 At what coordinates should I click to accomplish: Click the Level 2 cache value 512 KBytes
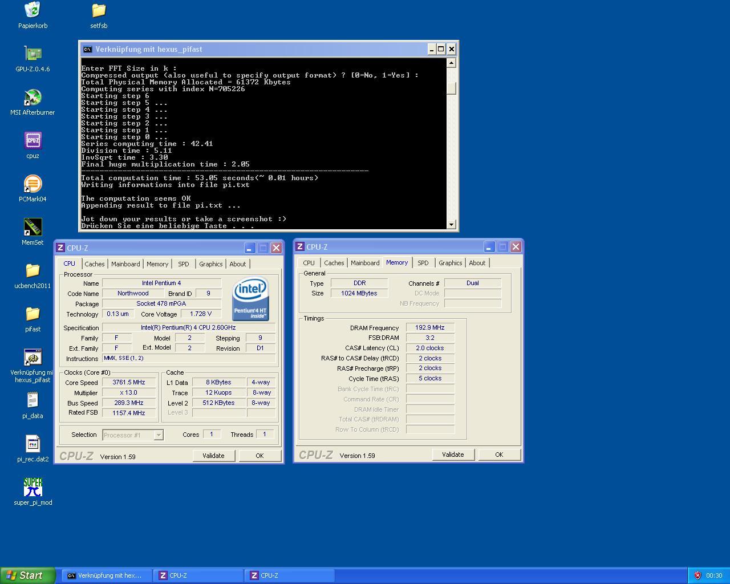coord(218,403)
